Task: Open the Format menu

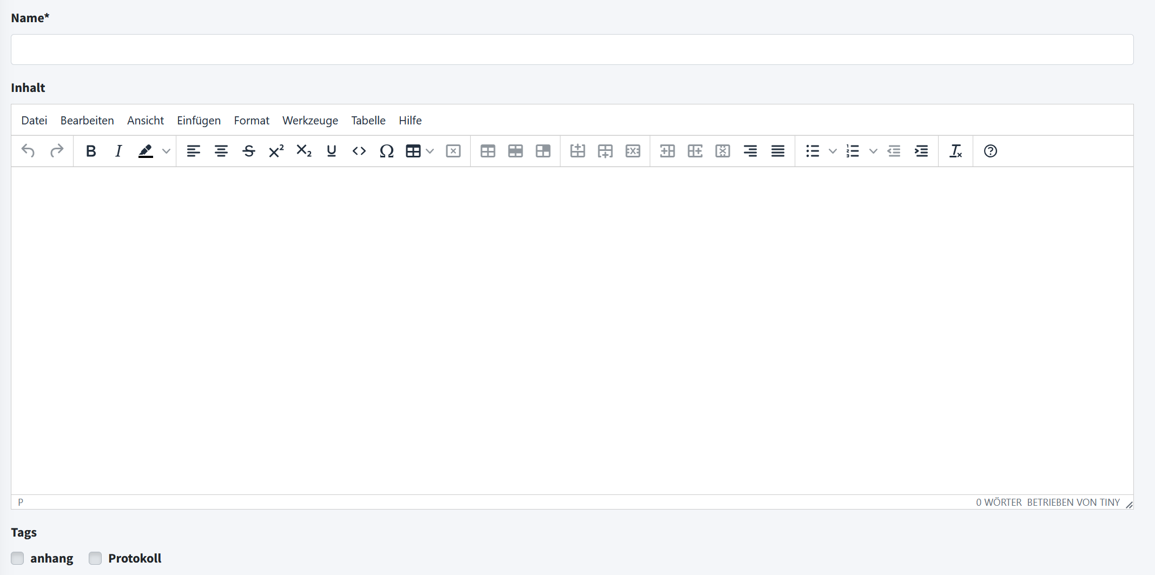Action: point(252,121)
